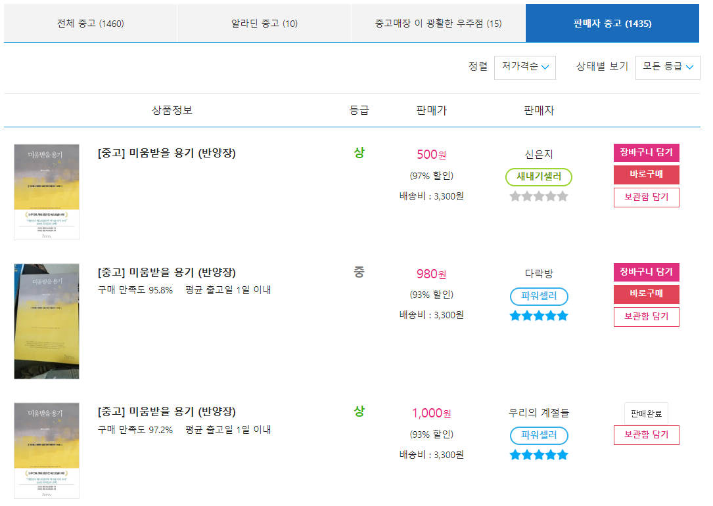Open the 저가격순 sort dropdown
The height and width of the screenshot is (506, 713).
[524, 68]
